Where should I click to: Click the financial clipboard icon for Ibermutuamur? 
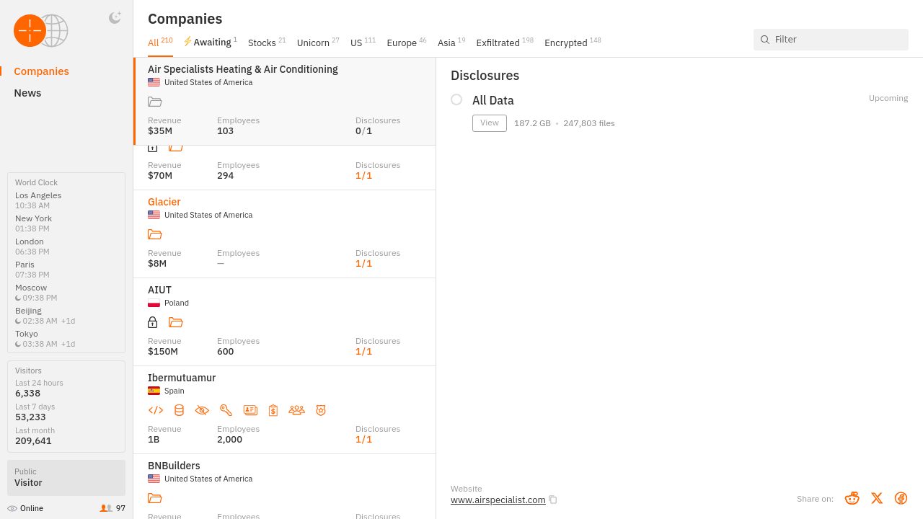pos(273,410)
